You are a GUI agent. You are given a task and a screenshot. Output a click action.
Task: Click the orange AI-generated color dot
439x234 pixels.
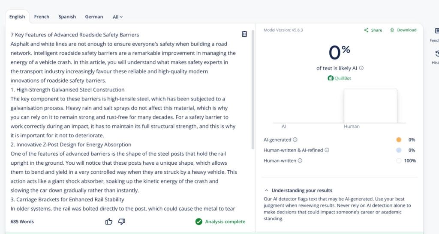[399, 140]
